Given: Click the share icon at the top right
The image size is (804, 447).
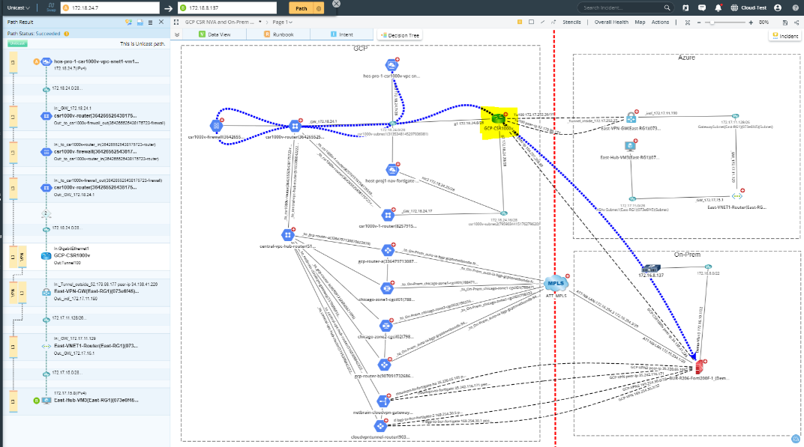Looking at the screenshot, I should 796,22.
